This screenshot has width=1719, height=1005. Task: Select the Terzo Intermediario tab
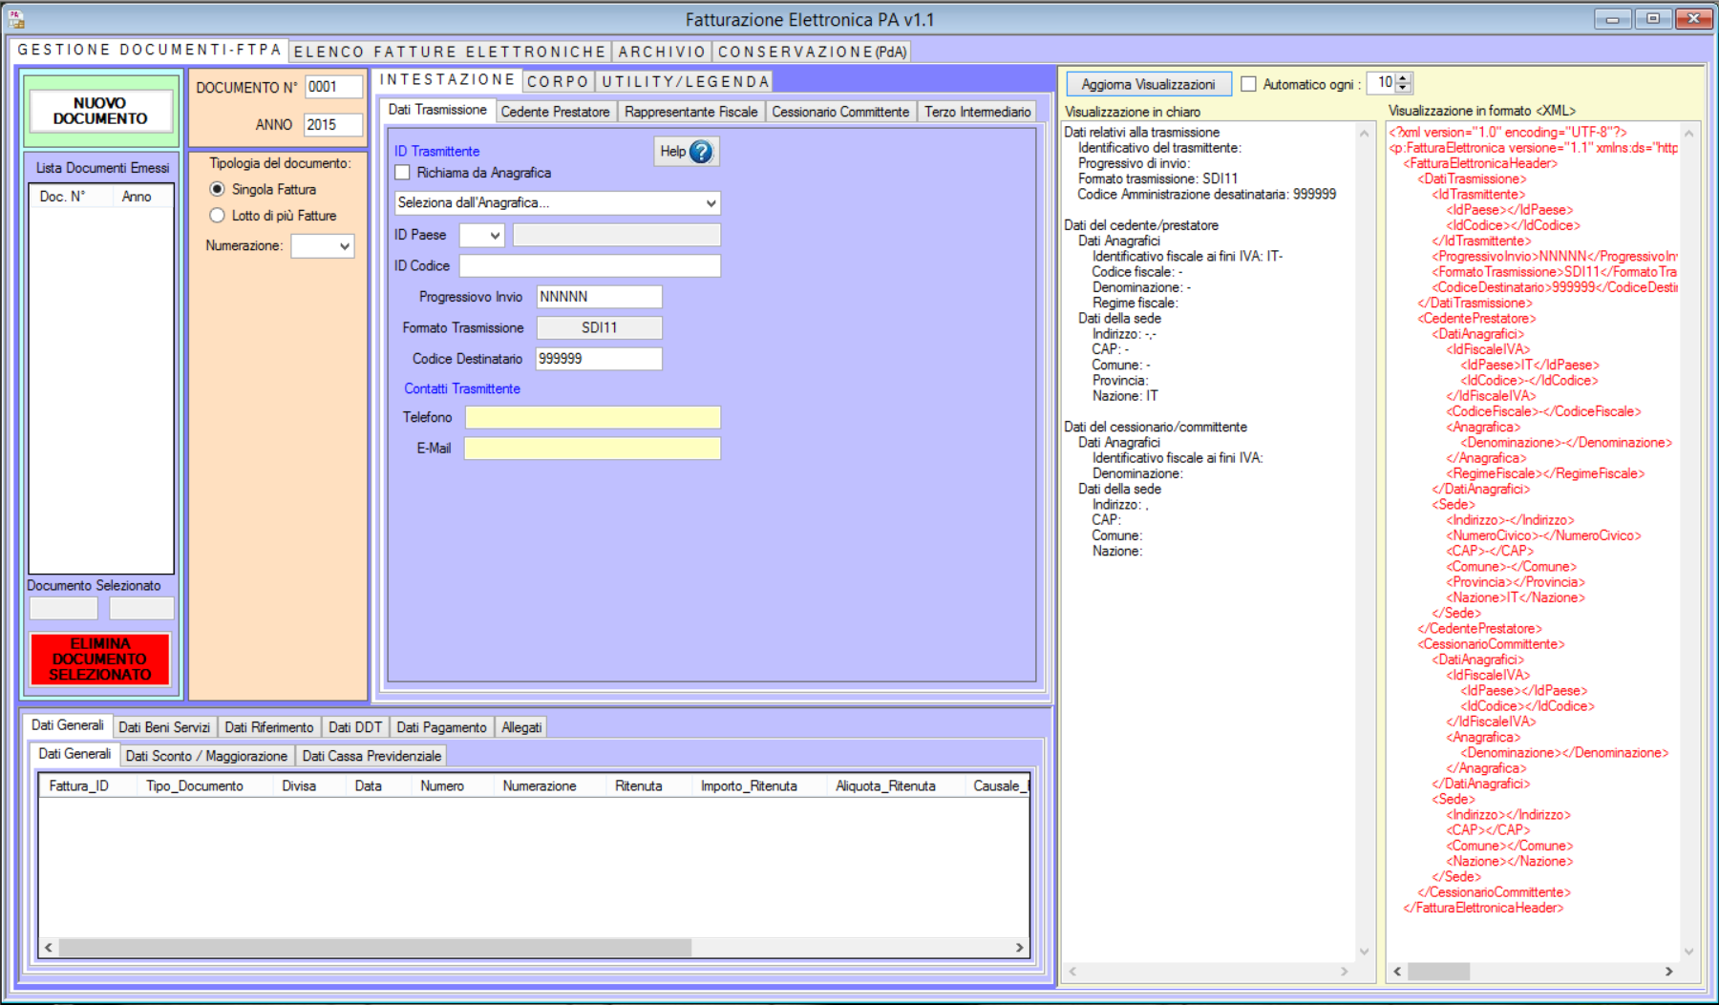tap(977, 112)
